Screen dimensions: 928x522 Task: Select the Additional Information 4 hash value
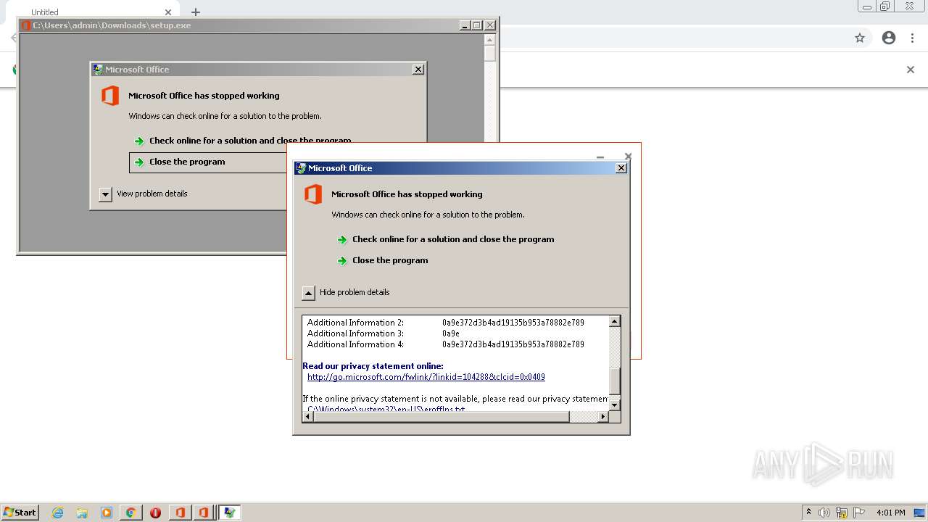click(x=513, y=344)
